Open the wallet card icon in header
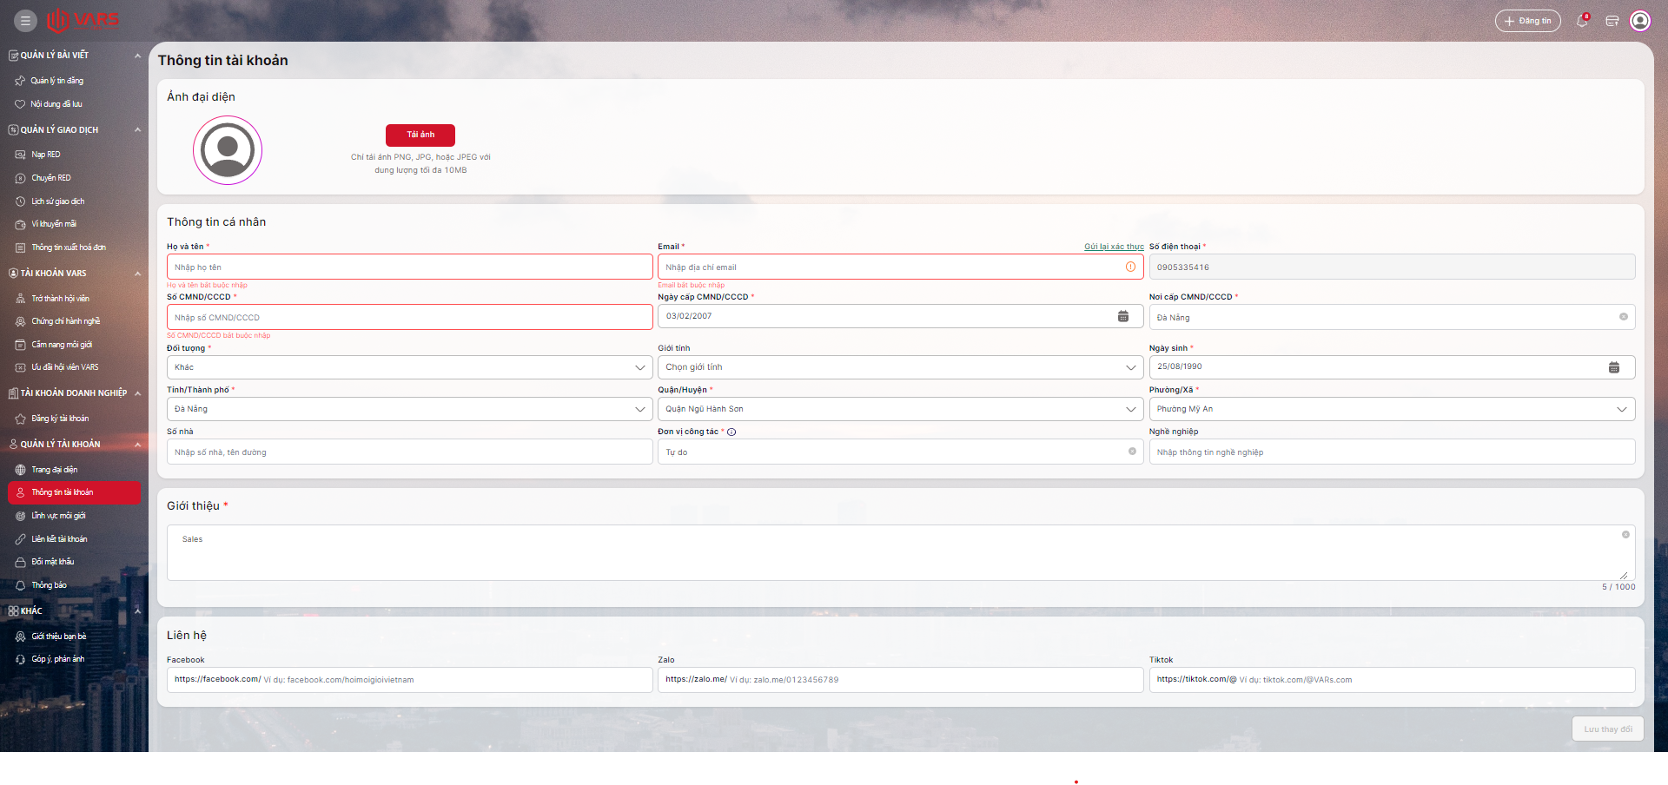Viewport: 1668px width, 785px height. (x=1612, y=21)
